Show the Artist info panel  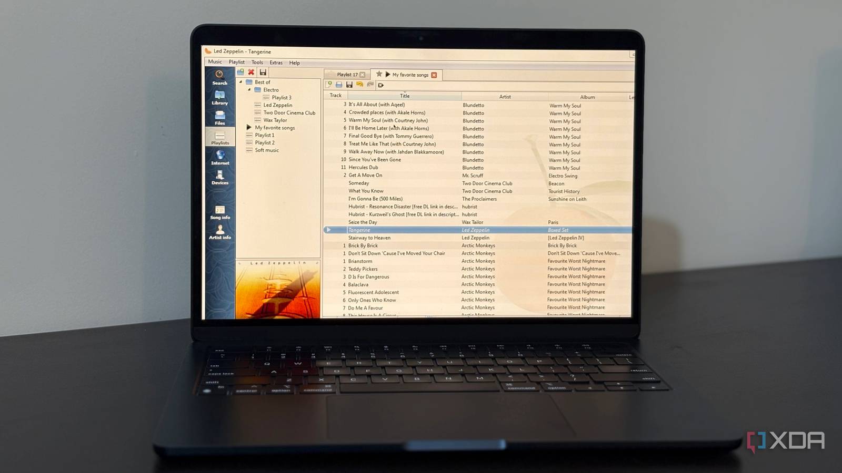point(219,232)
